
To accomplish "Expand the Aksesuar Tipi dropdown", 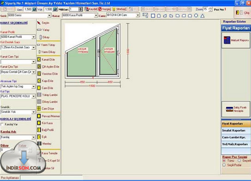I will coord(34,87).
